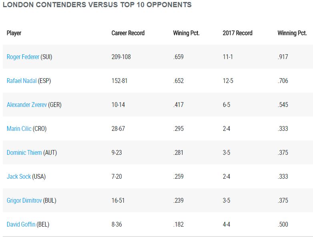Open the Roger Federer player link

23,57
